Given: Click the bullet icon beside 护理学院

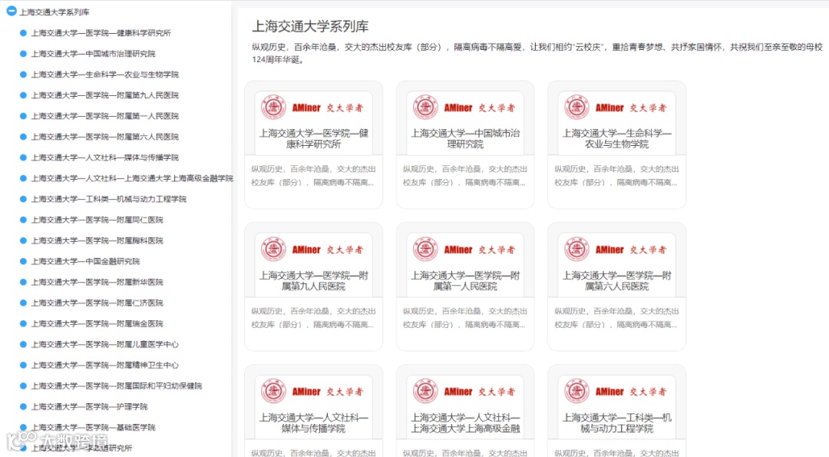Looking at the screenshot, I should [x=23, y=407].
